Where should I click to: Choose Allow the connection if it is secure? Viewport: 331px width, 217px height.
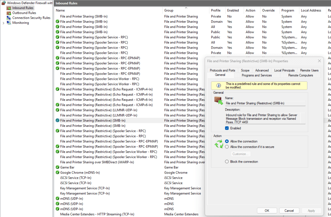227,147
